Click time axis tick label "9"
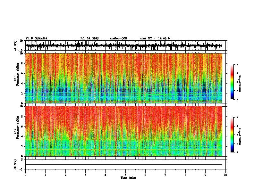The width and height of the screenshot is (254, 196). [205, 175]
